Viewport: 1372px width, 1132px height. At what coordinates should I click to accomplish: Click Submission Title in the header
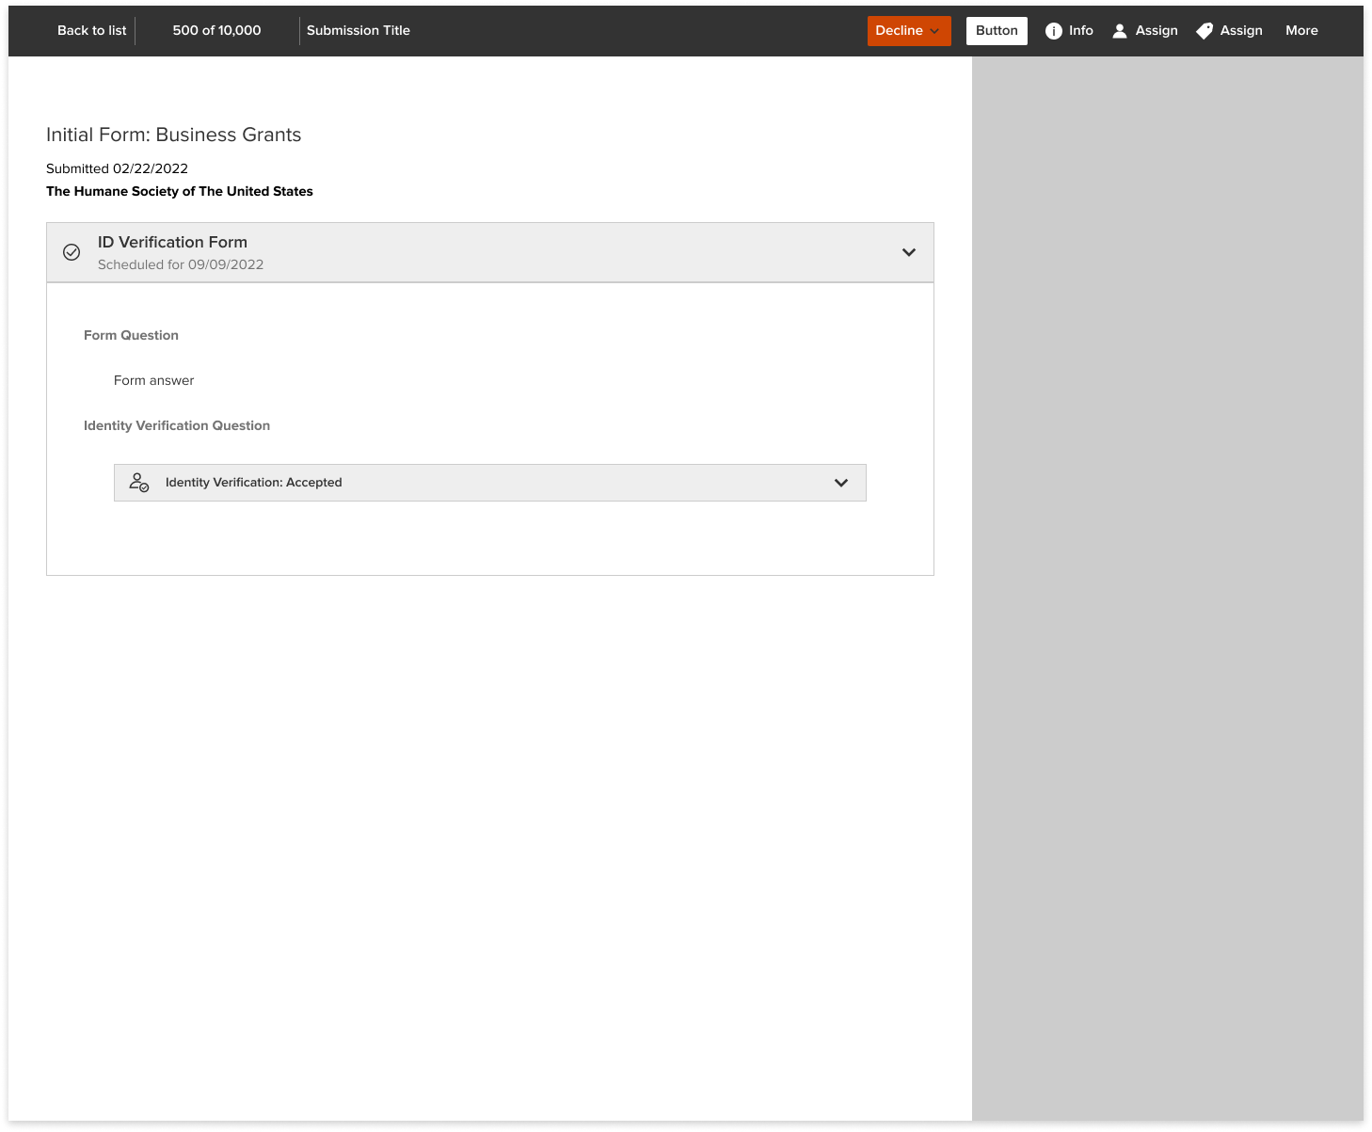click(x=359, y=31)
